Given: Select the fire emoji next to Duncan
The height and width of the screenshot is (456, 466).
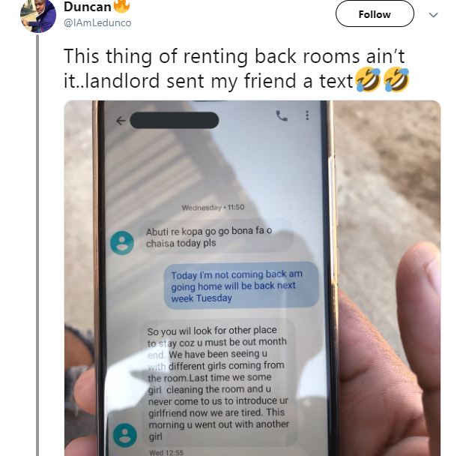Looking at the screenshot, I should 121,6.
